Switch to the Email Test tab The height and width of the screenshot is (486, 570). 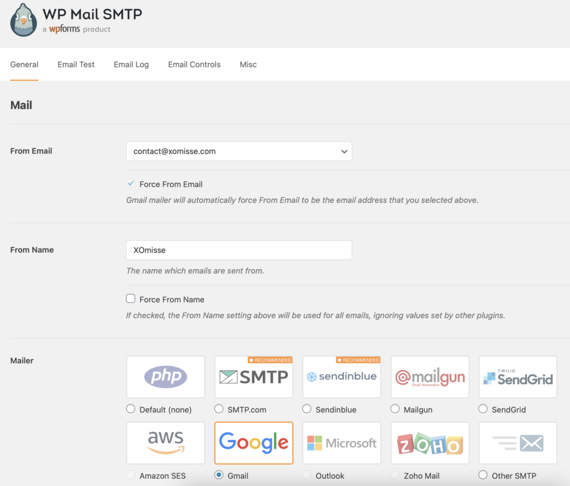(x=76, y=65)
